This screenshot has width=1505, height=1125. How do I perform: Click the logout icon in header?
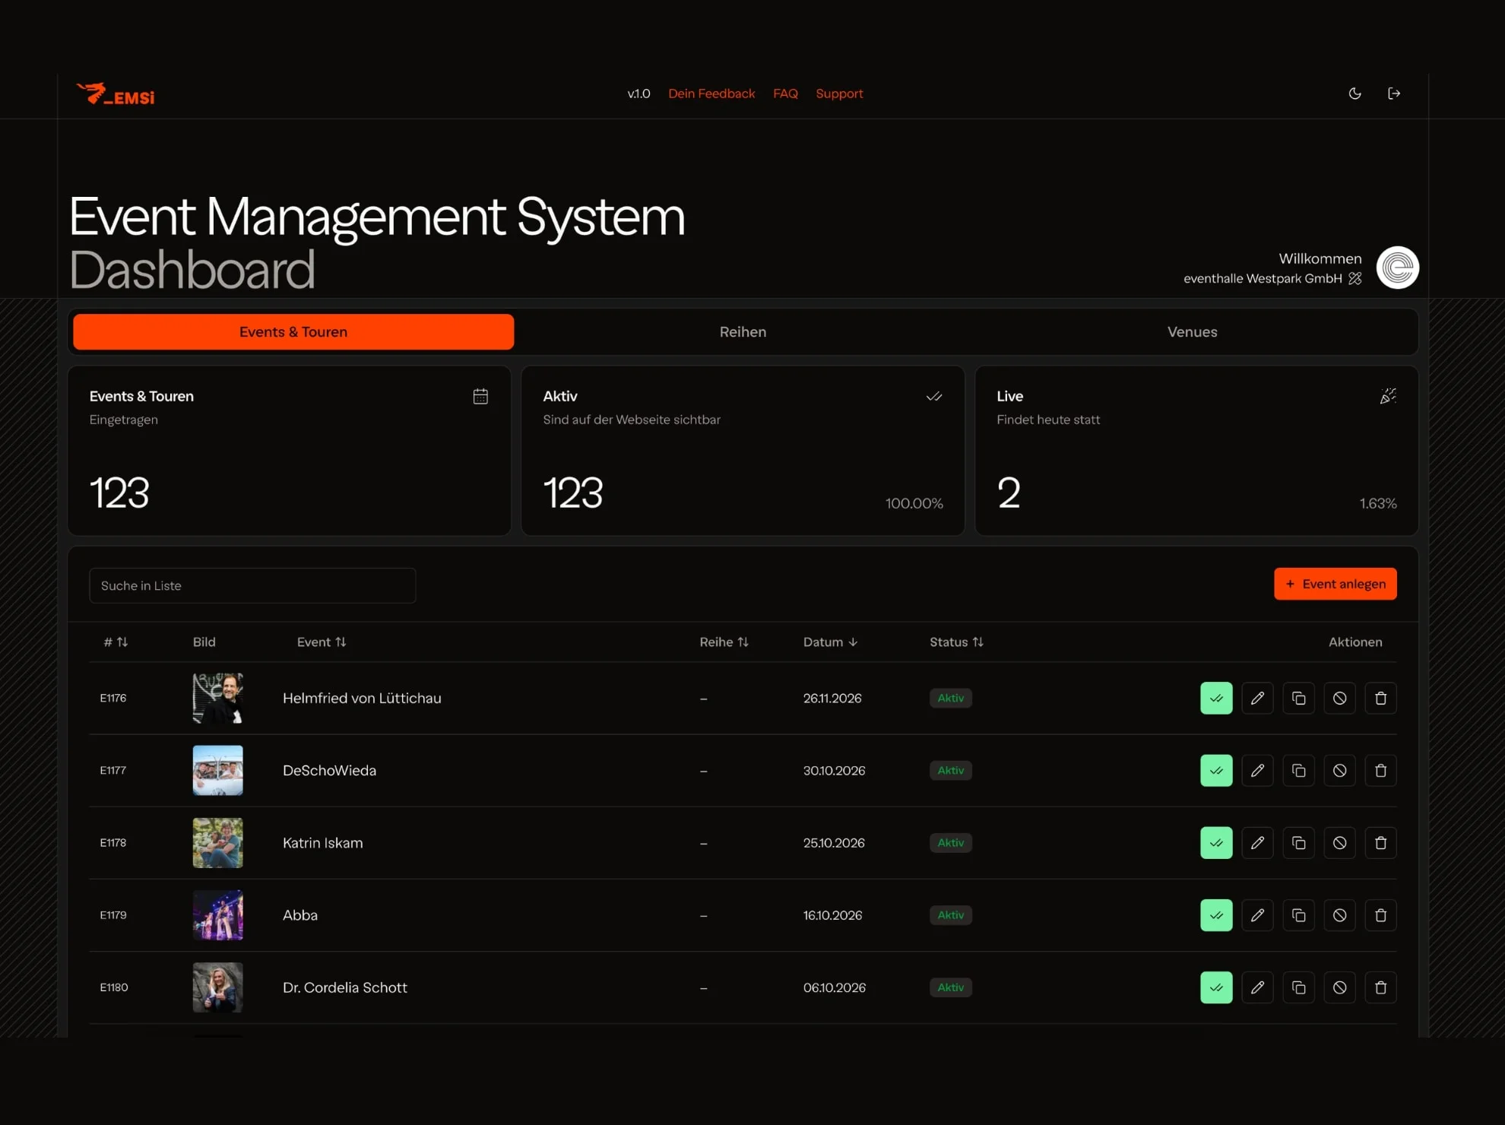pyautogui.click(x=1394, y=93)
